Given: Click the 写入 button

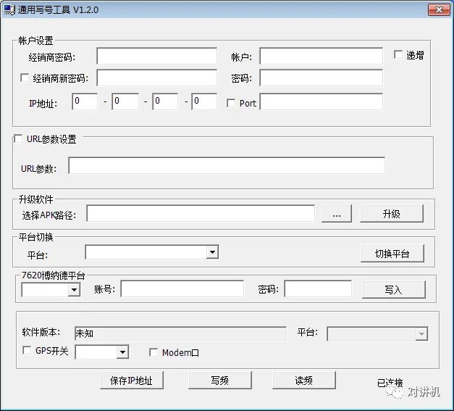Looking at the screenshot, I should coord(394,289).
